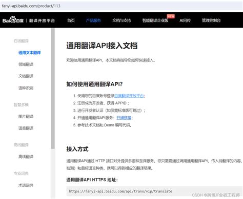Select 离线翻译 item in the sidebar

click(x=26, y=157)
